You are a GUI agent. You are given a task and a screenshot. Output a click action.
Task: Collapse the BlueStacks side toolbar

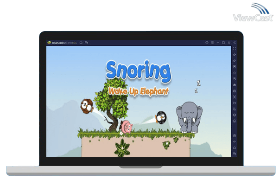(x=235, y=43)
